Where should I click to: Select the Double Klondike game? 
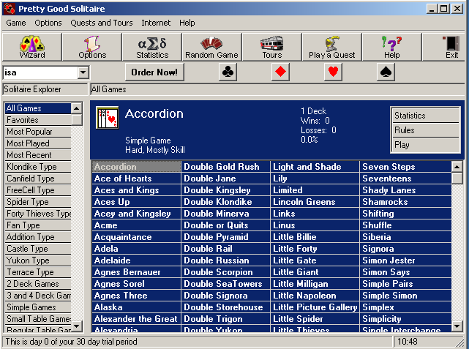(225, 202)
